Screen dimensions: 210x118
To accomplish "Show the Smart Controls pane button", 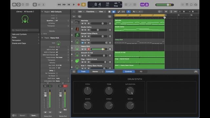I will coord(35,5).
